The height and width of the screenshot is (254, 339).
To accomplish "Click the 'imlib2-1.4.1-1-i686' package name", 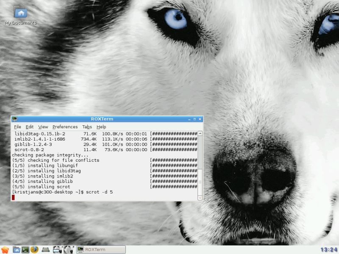I will point(40,139).
